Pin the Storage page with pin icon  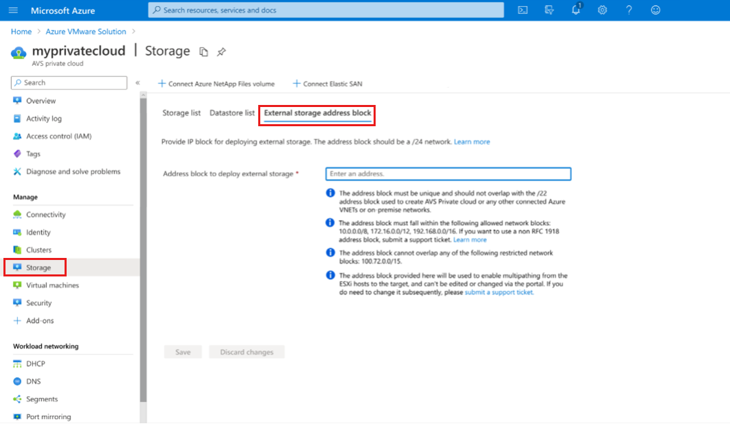click(221, 51)
